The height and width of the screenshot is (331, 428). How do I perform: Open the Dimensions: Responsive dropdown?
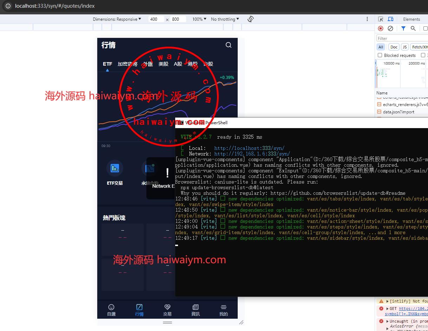[x=117, y=19]
